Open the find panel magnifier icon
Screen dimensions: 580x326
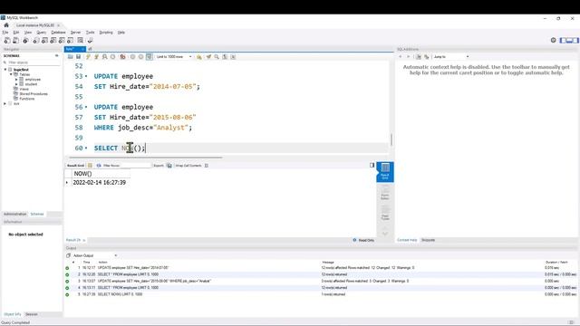coord(217,56)
